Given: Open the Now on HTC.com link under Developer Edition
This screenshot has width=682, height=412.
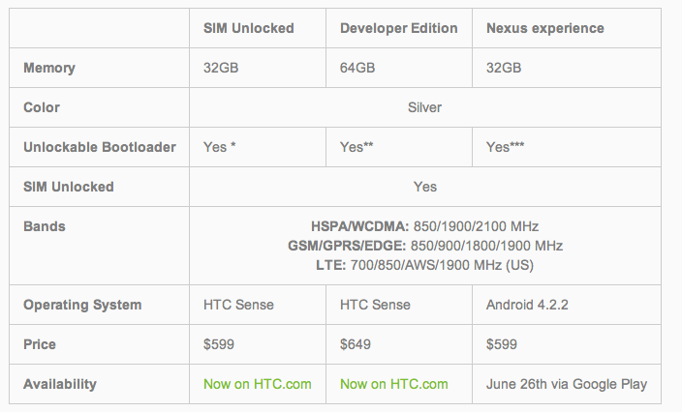Looking at the screenshot, I should (394, 384).
